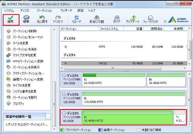The height and width of the screenshot is (134, 193).
Task: Open the ディスク menu
Action: click(x=25, y=11)
